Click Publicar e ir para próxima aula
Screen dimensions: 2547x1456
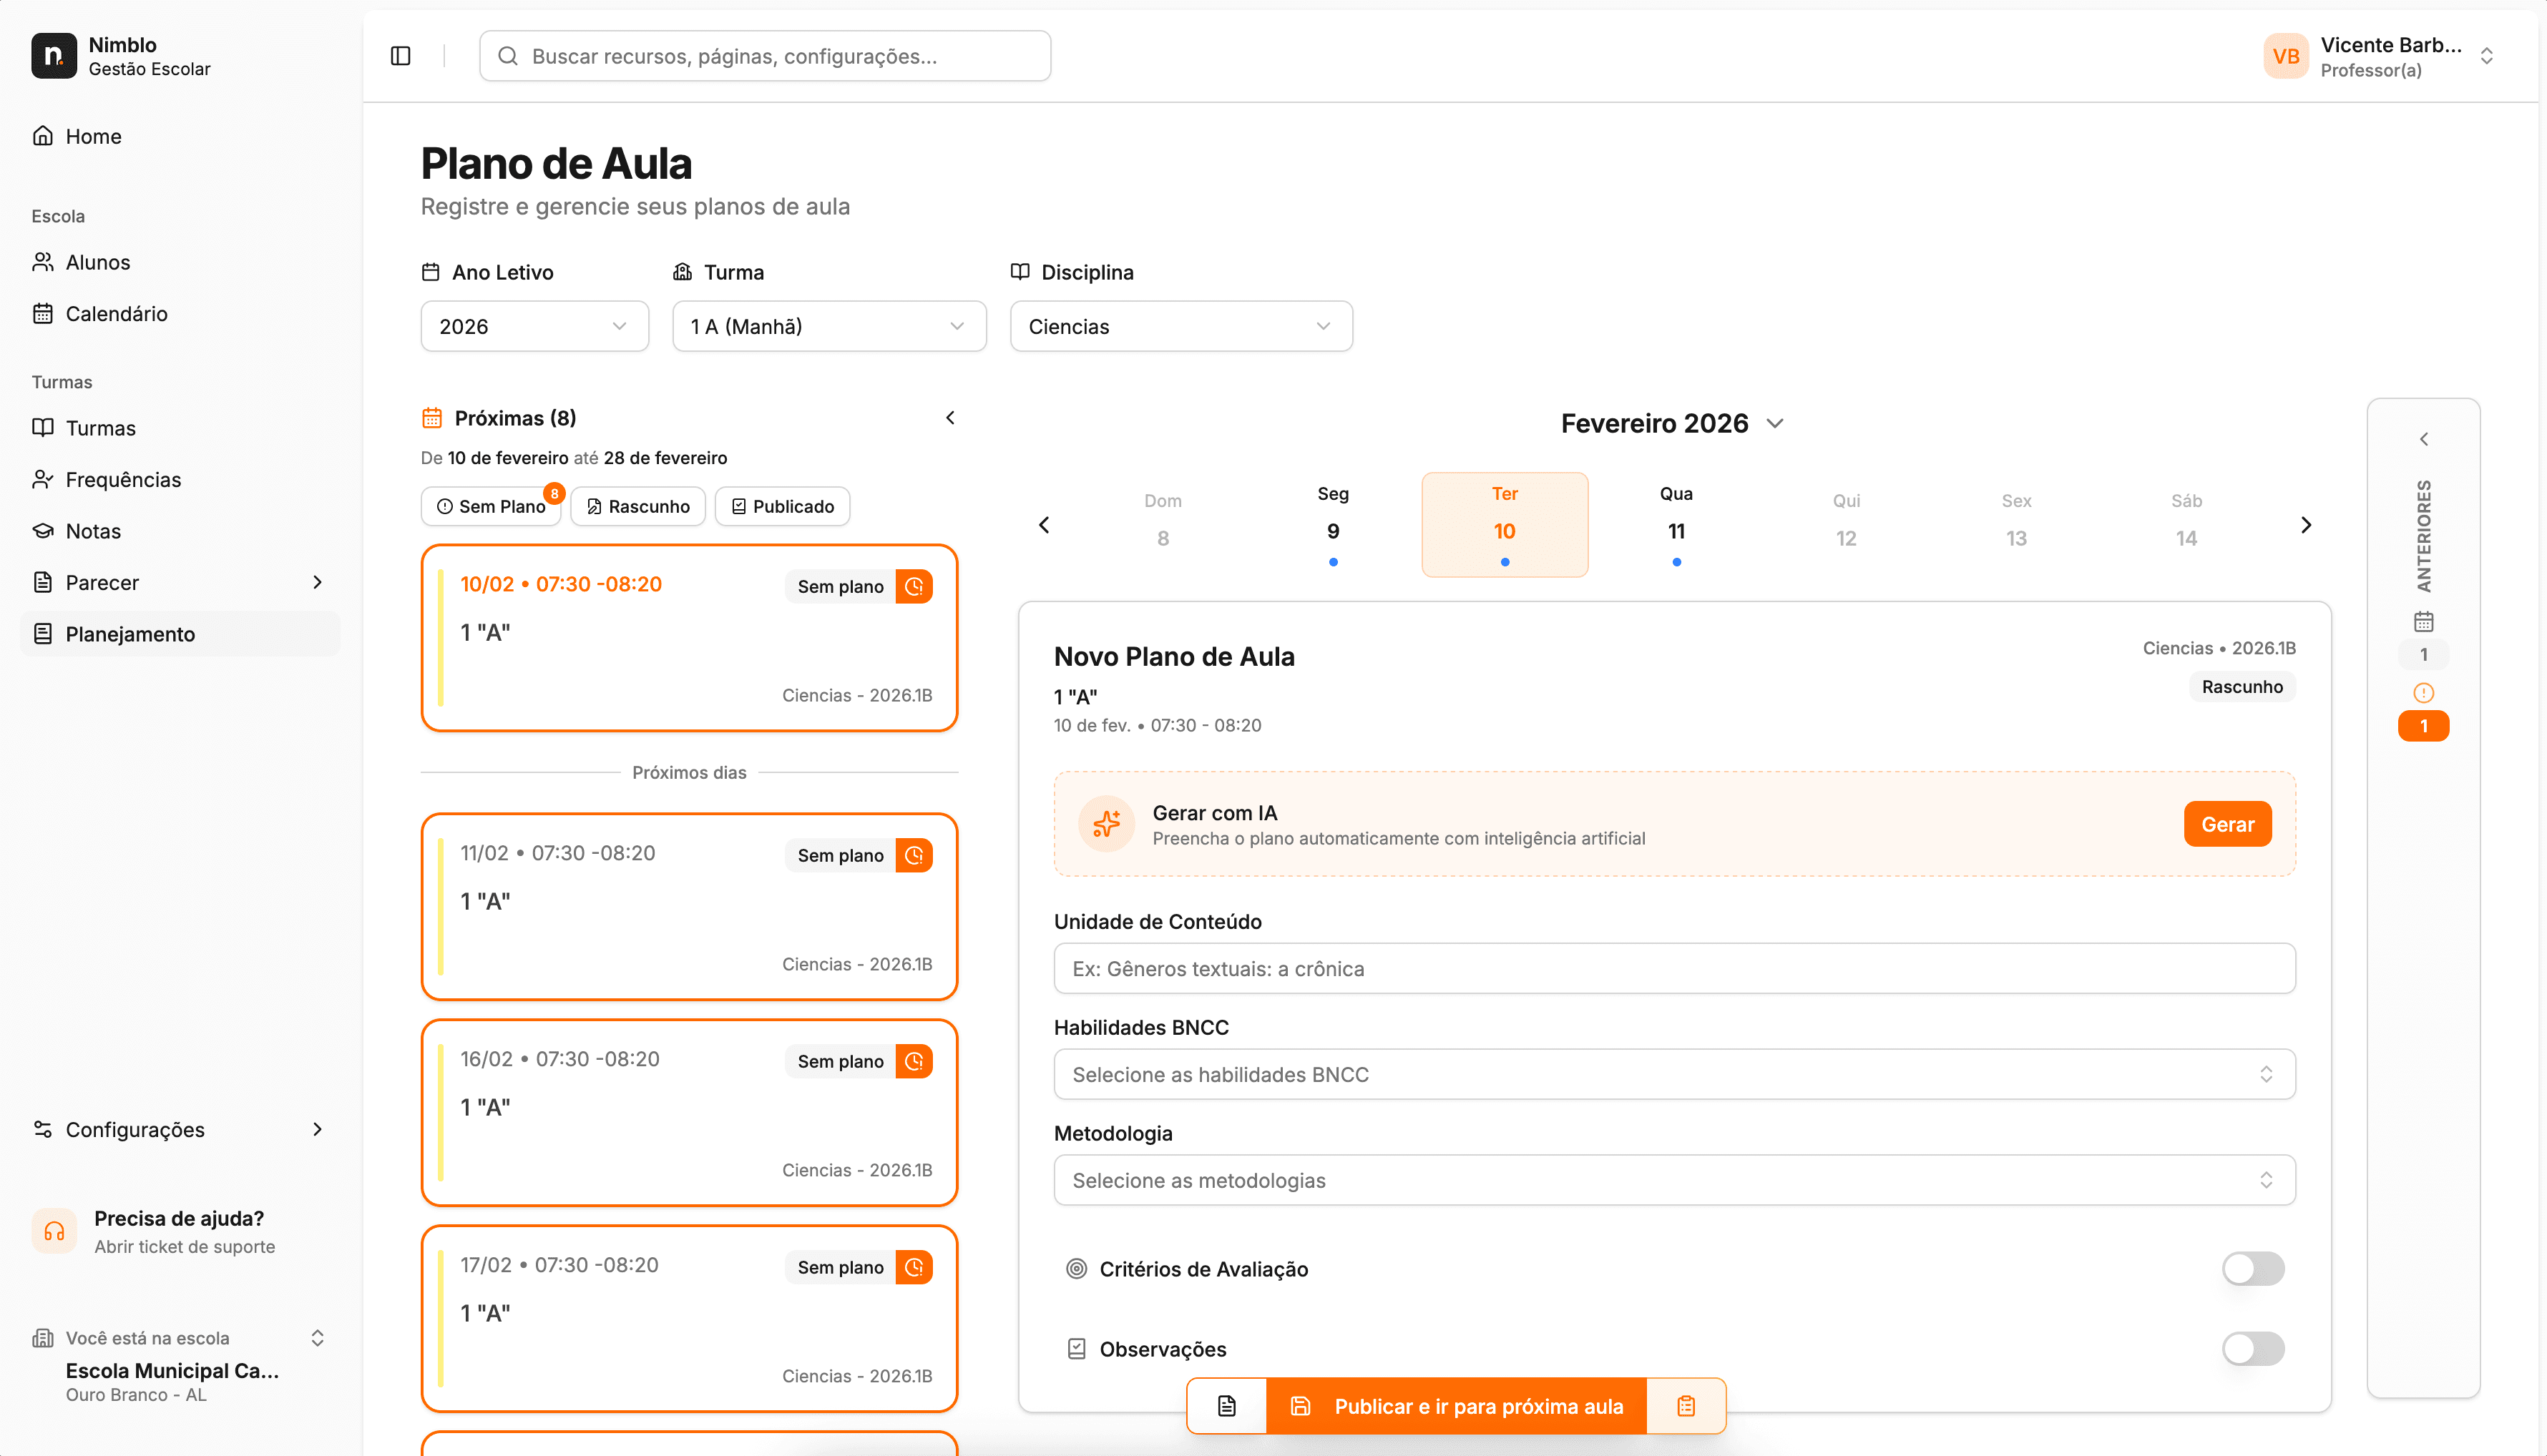1455,1406
